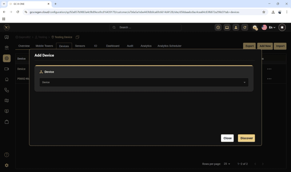This screenshot has width=291, height=172.
Task: Click the Import button
Action: tap(280, 46)
